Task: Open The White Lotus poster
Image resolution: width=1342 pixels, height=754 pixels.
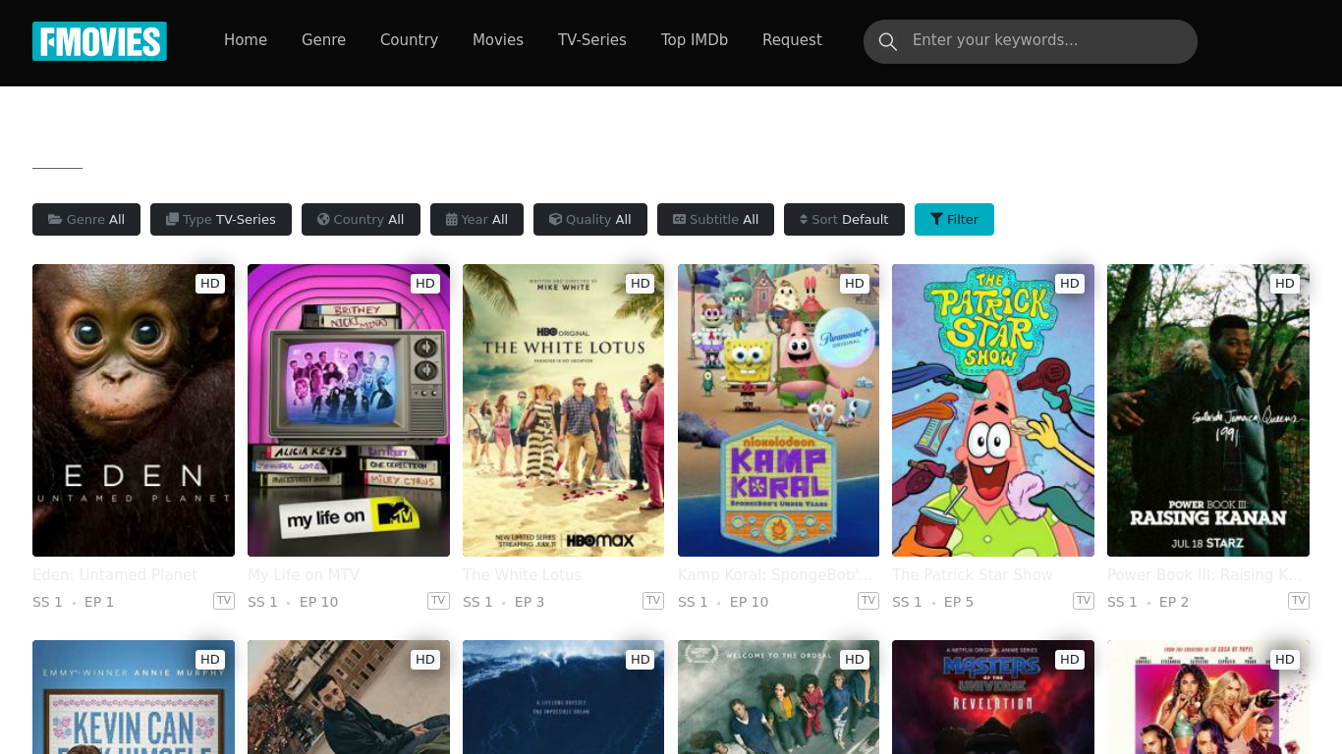Action: [563, 410]
